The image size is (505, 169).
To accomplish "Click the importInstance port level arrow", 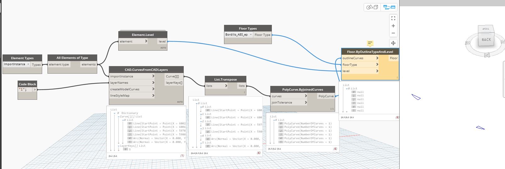I will [x=153, y=76].
